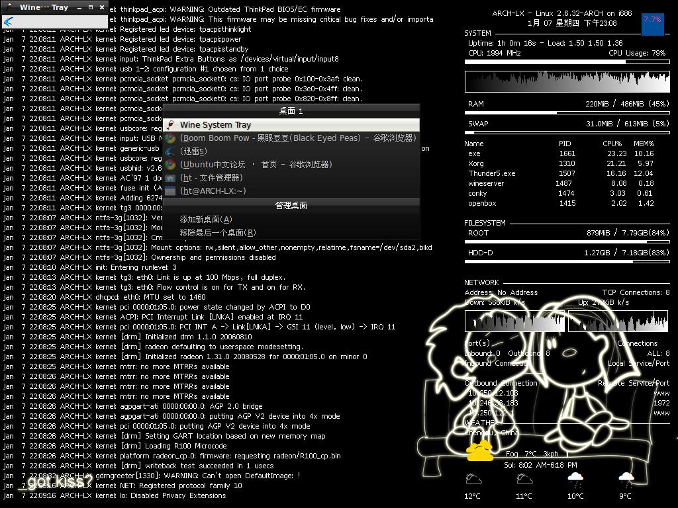Click the network Up speed graph
The image size is (678, 508).
click(618, 321)
